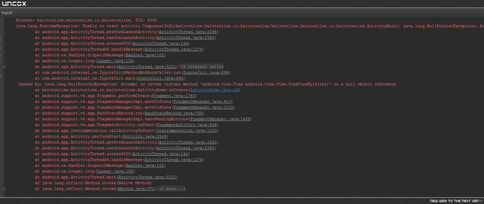Open FragmentManager.java:1489 link
This screenshot has width=484, height=204.
pos(220,119)
